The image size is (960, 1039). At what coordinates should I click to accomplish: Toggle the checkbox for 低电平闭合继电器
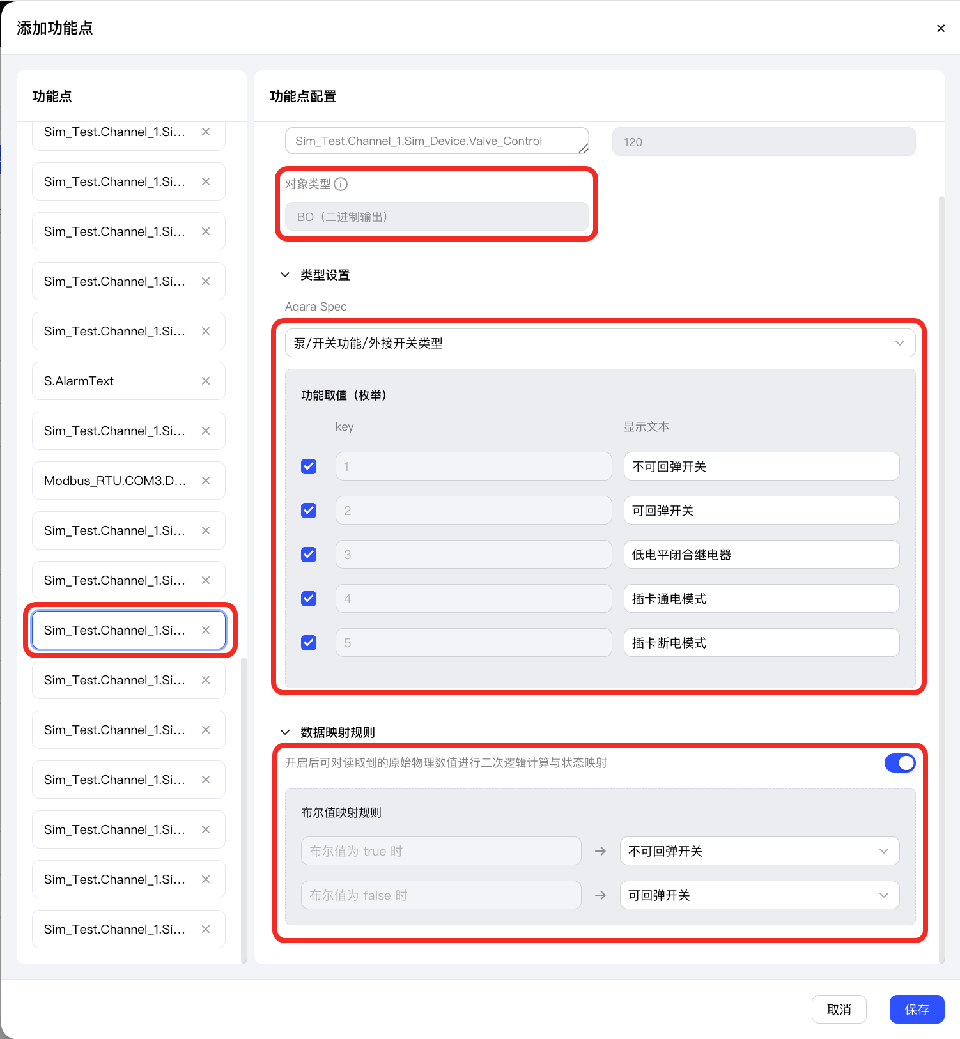(x=309, y=555)
